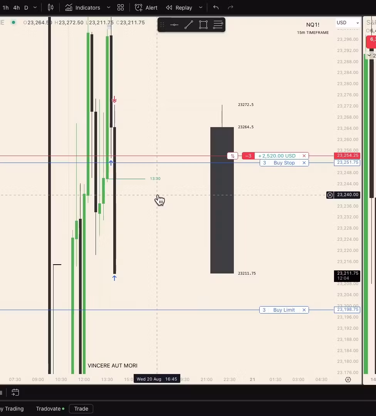
Task: Switch to the D daily timeframe
Action: [x=26, y=8]
